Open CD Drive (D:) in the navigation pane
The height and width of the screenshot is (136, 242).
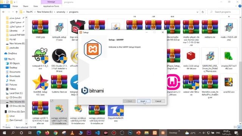(16, 97)
